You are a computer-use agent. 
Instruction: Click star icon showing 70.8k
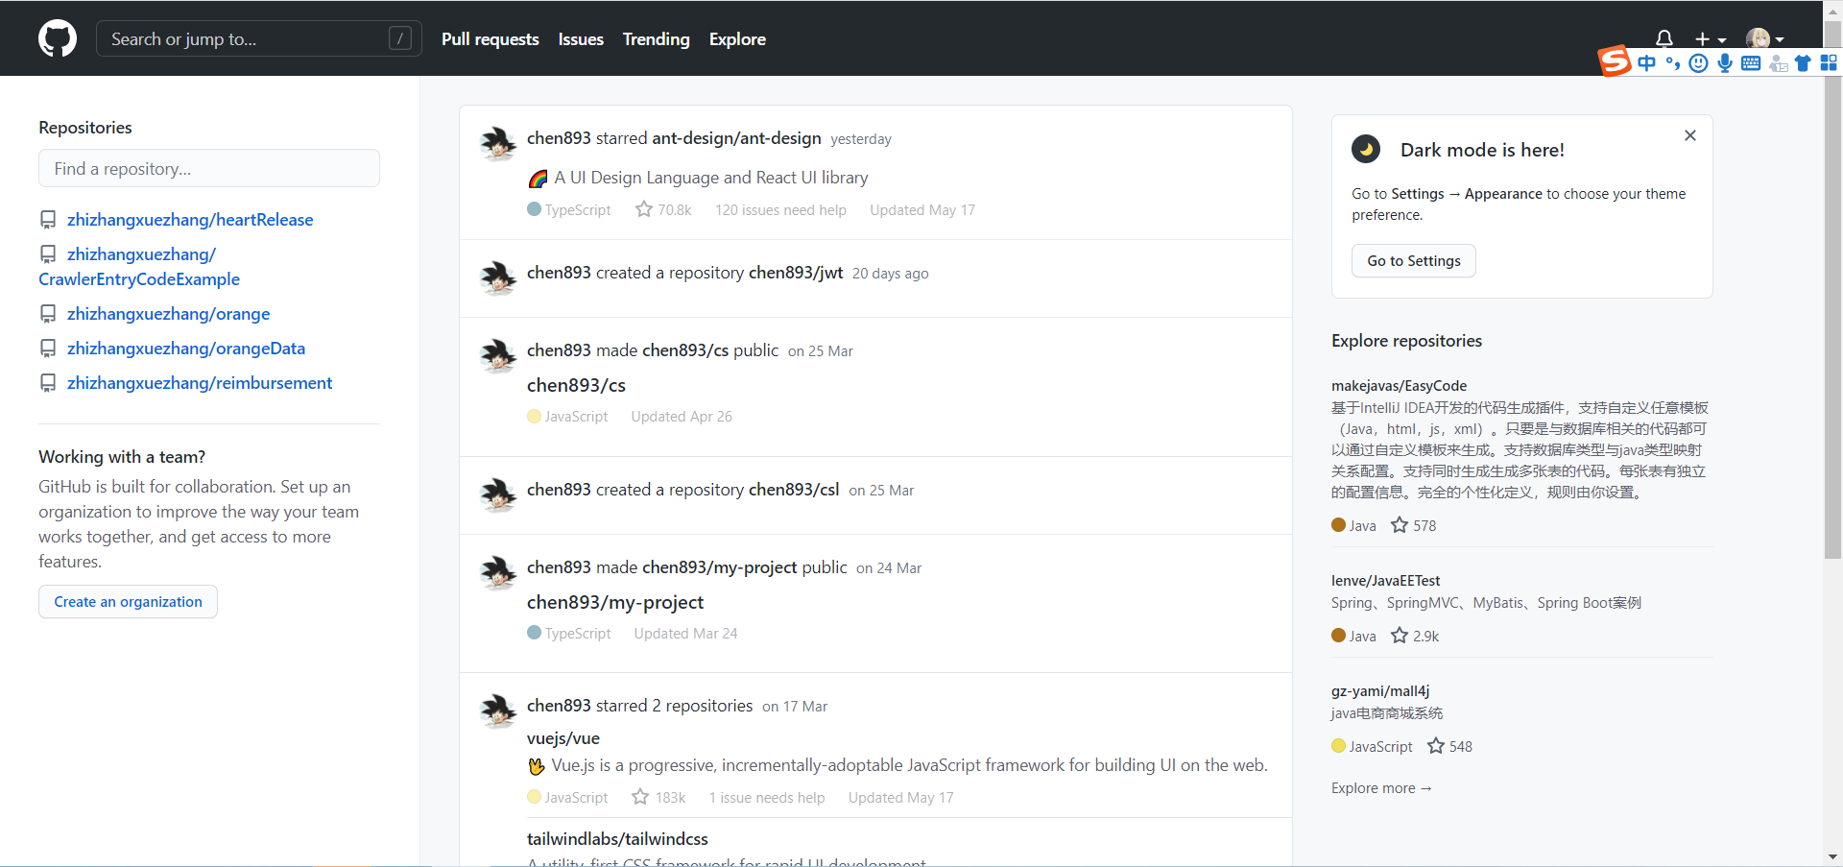click(643, 209)
